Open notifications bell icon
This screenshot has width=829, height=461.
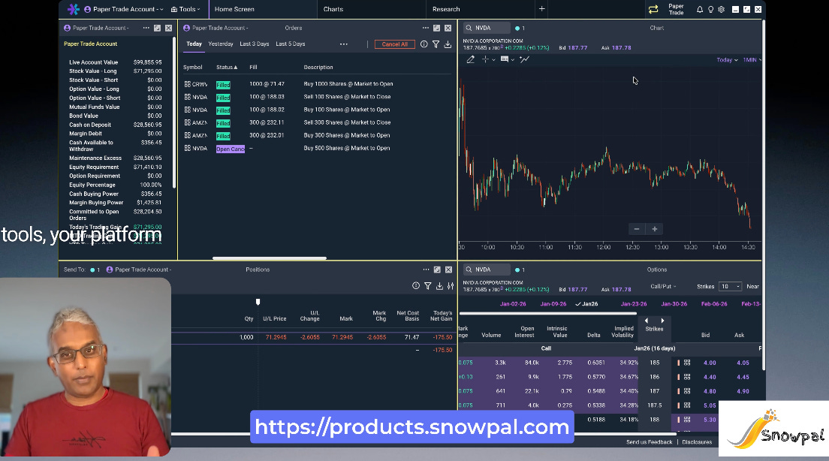tap(700, 10)
